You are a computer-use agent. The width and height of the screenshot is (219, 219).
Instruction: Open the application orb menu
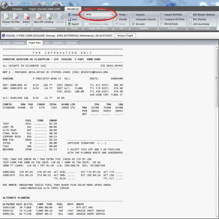(x=4, y=4)
